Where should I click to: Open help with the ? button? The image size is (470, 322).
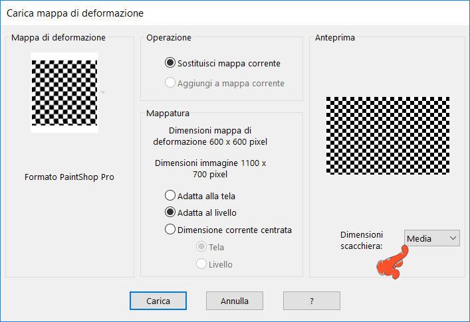click(312, 301)
